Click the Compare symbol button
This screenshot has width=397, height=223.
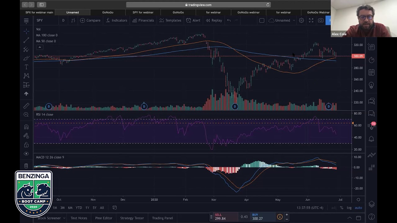click(x=90, y=20)
